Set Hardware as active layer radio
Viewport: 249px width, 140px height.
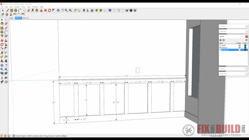220,47
